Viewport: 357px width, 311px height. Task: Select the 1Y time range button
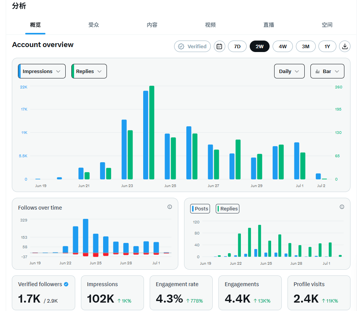tap(327, 47)
